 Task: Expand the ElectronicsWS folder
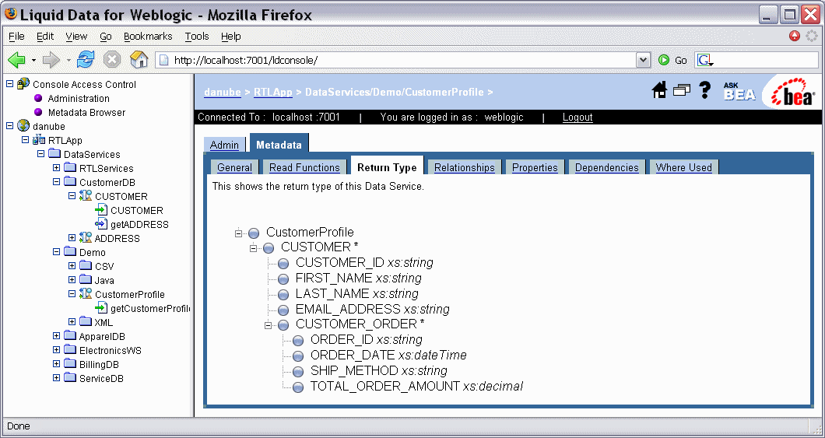click(x=56, y=350)
